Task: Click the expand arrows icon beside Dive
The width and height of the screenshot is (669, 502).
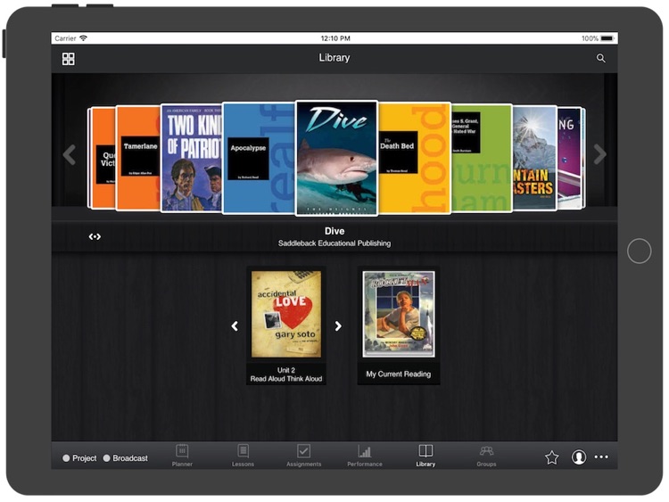Action: pos(95,236)
